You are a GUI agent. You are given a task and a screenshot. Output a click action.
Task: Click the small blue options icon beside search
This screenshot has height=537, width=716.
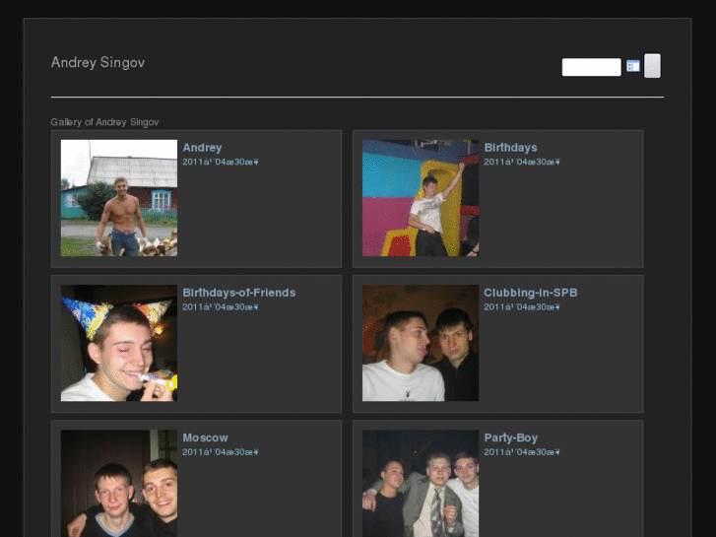tap(632, 66)
